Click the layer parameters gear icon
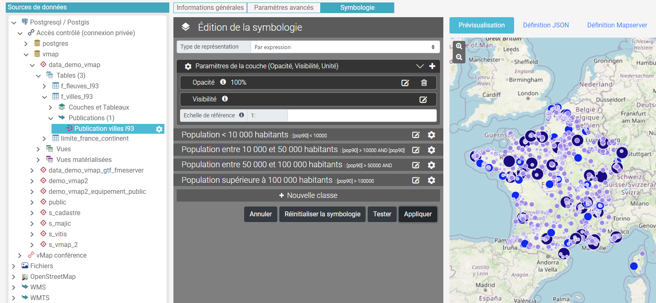 point(188,66)
